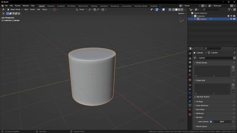Toggle Collection exclude-from-view-layer checkbox
The width and height of the screenshot is (237, 133).
tap(228, 16)
